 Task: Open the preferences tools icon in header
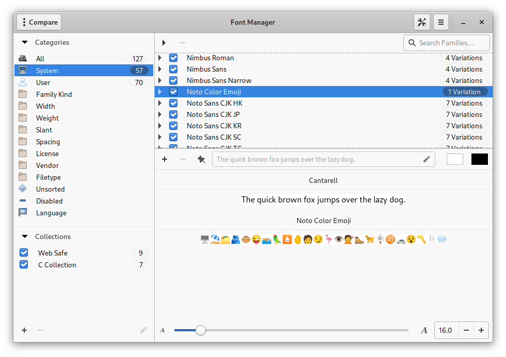point(422,22)
